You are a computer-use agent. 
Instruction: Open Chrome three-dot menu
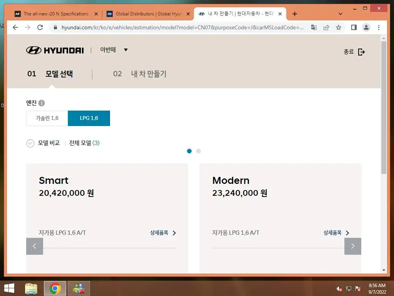(x=379, y=27)
